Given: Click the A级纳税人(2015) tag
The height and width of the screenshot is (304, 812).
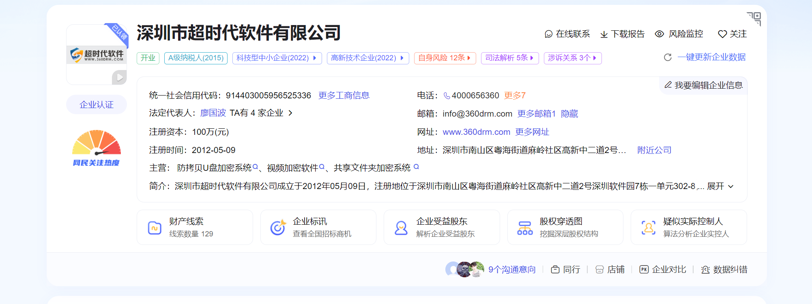Looking at the screenshot, I should click(x=196, y=58).
